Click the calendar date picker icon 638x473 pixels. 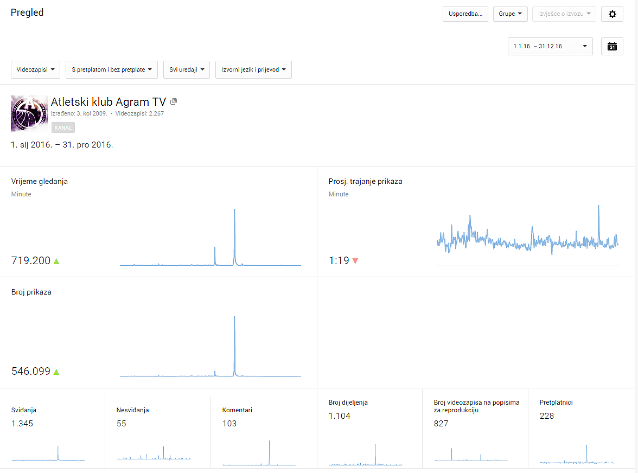click(612, 47)
